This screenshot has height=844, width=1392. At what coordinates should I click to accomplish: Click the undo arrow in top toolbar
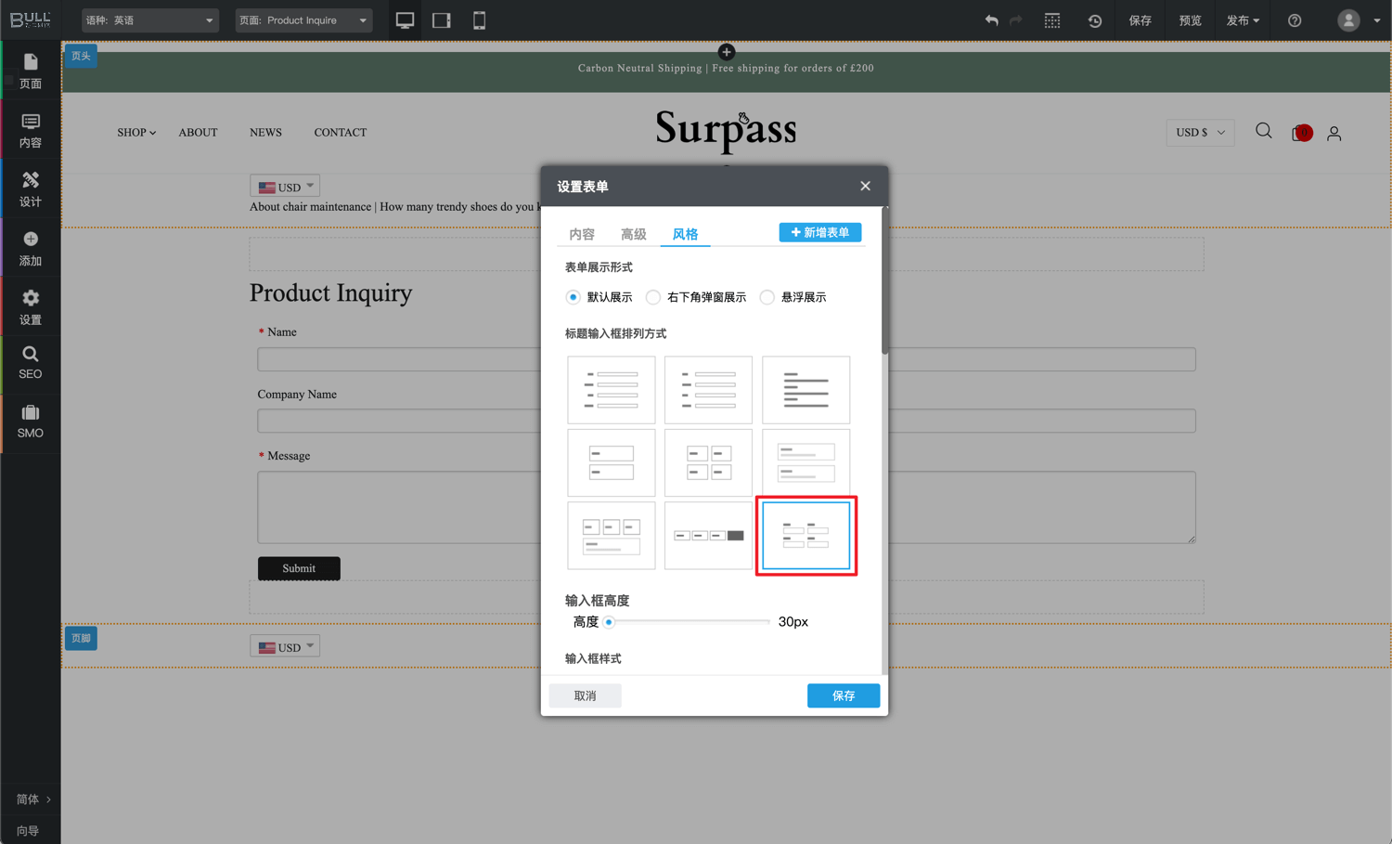(991, 20)
